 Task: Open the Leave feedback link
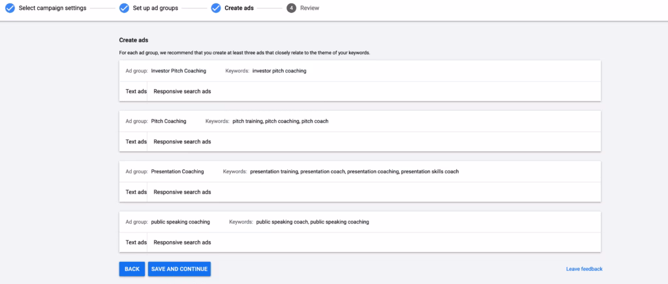pos(584,269)
